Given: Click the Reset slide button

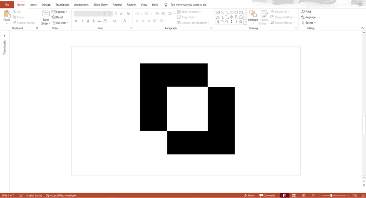Looking at the screenshot, I should pyautogui.click(x=58, y=17).
